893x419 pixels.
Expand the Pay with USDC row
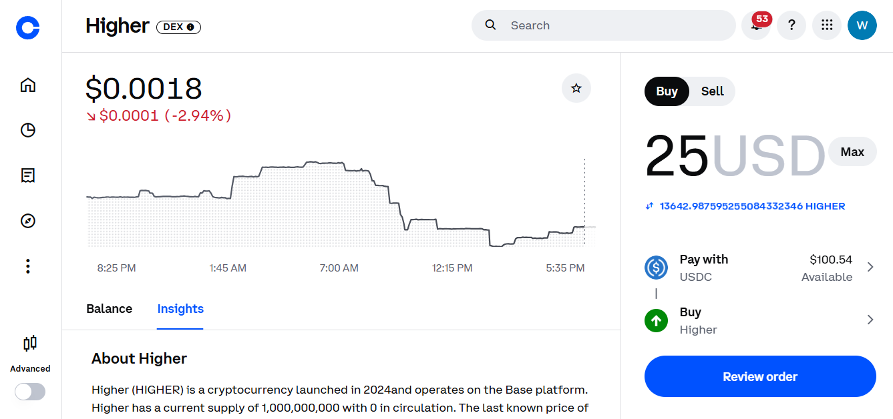(x=759, y=268)
